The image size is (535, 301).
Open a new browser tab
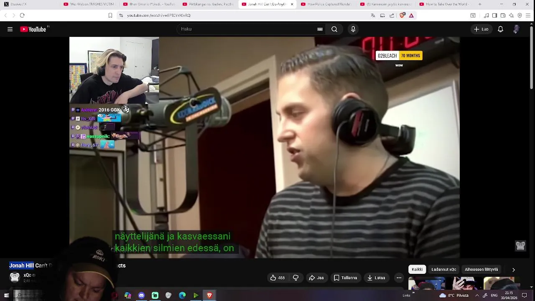point(480,4)
